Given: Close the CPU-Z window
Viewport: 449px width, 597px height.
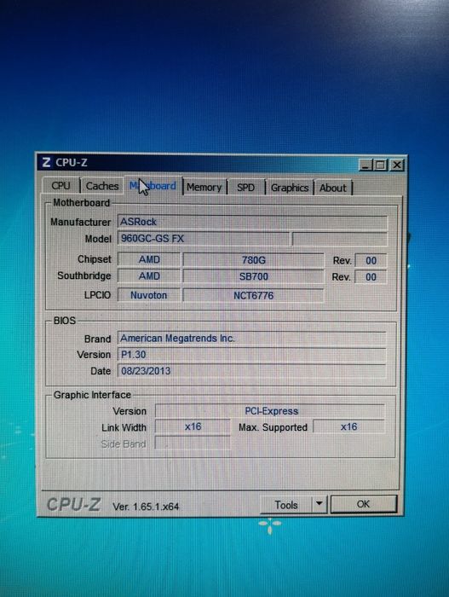Looking at the screenshot, I should [x=397, y=165].
